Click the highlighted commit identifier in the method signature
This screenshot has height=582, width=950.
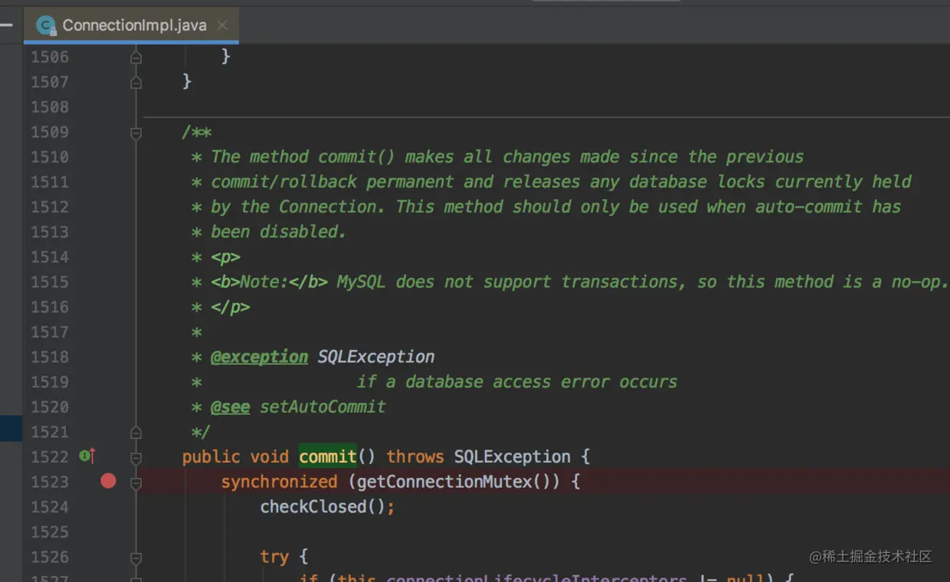[327, 456]
